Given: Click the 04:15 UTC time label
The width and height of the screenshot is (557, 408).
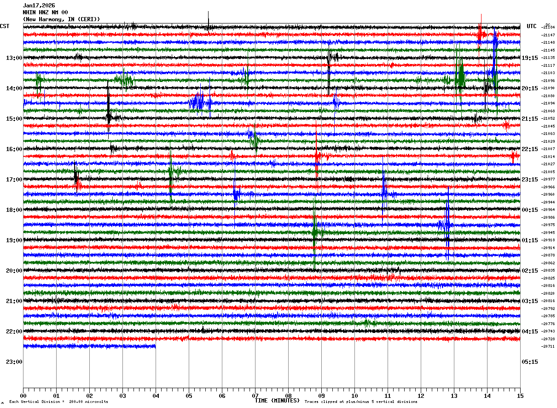Looking at the screenshot, I should (x=530, y=332).
